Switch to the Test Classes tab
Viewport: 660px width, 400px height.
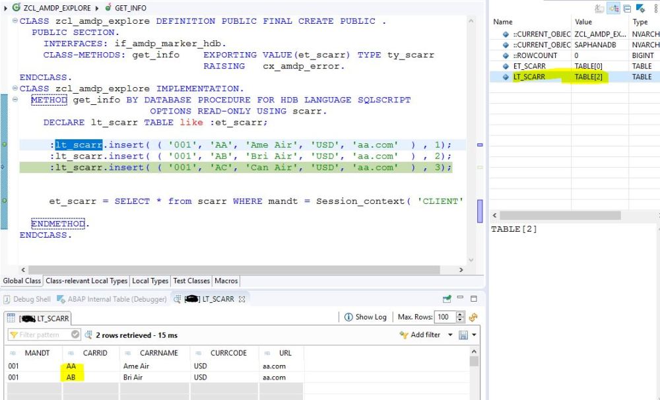[x=191, y=281]
